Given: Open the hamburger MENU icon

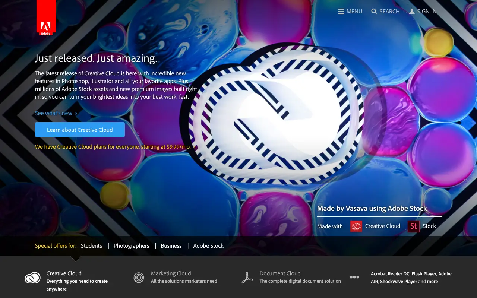Looking at the screenshot, I should (341, 12).
